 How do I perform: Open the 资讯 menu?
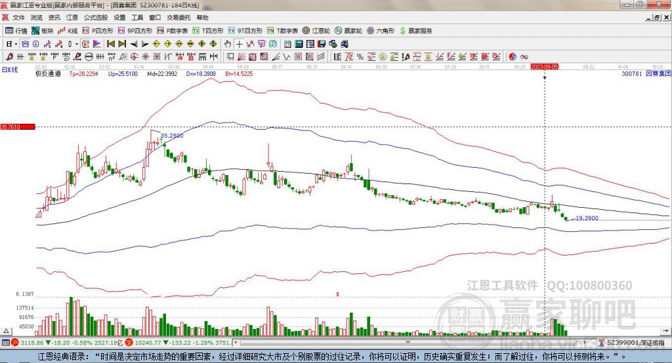pos(54,18)
